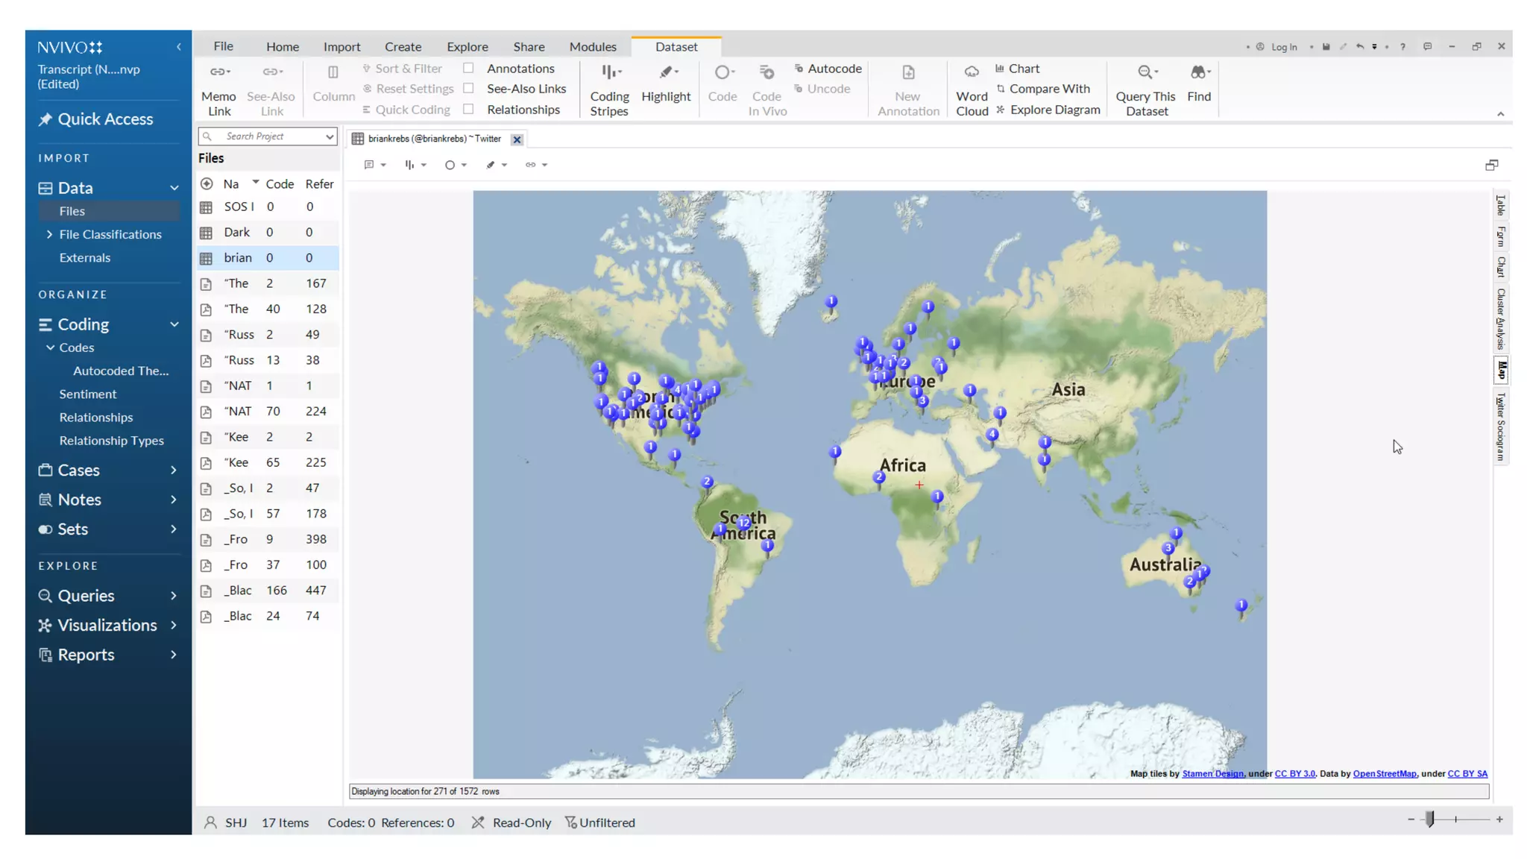Expand the Cases section
The image size is (1527, 859).
173,470
